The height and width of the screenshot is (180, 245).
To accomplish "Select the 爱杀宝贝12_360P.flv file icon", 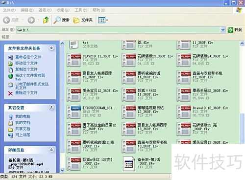I will (x=74, y=94).
